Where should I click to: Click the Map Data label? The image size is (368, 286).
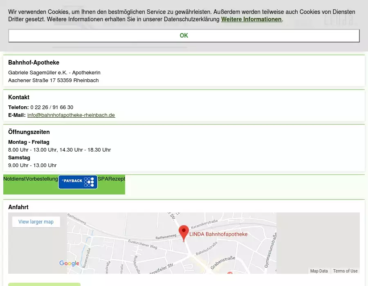[319, 271]
